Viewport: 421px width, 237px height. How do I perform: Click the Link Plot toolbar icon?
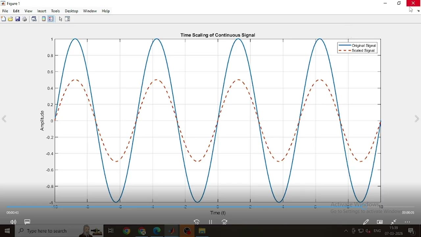[34, 19]
